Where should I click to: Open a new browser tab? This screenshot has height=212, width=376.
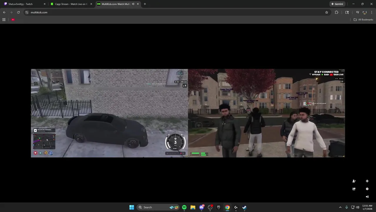point(145,4)
